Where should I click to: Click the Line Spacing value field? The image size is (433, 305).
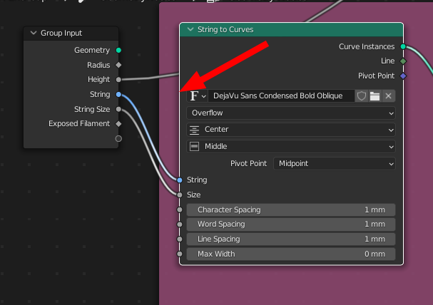291,239
